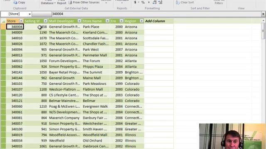Image resolution: width=266 pixels, height=149 pixels.
Task: Click the Copy icon in Clipboard group
Action: point(15,2)
